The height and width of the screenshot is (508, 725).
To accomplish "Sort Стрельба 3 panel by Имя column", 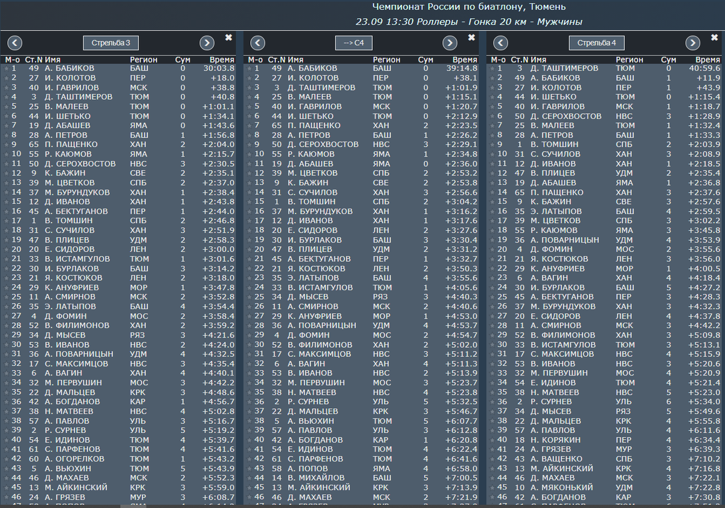I will pyautogui.click(x=53, y=60).
